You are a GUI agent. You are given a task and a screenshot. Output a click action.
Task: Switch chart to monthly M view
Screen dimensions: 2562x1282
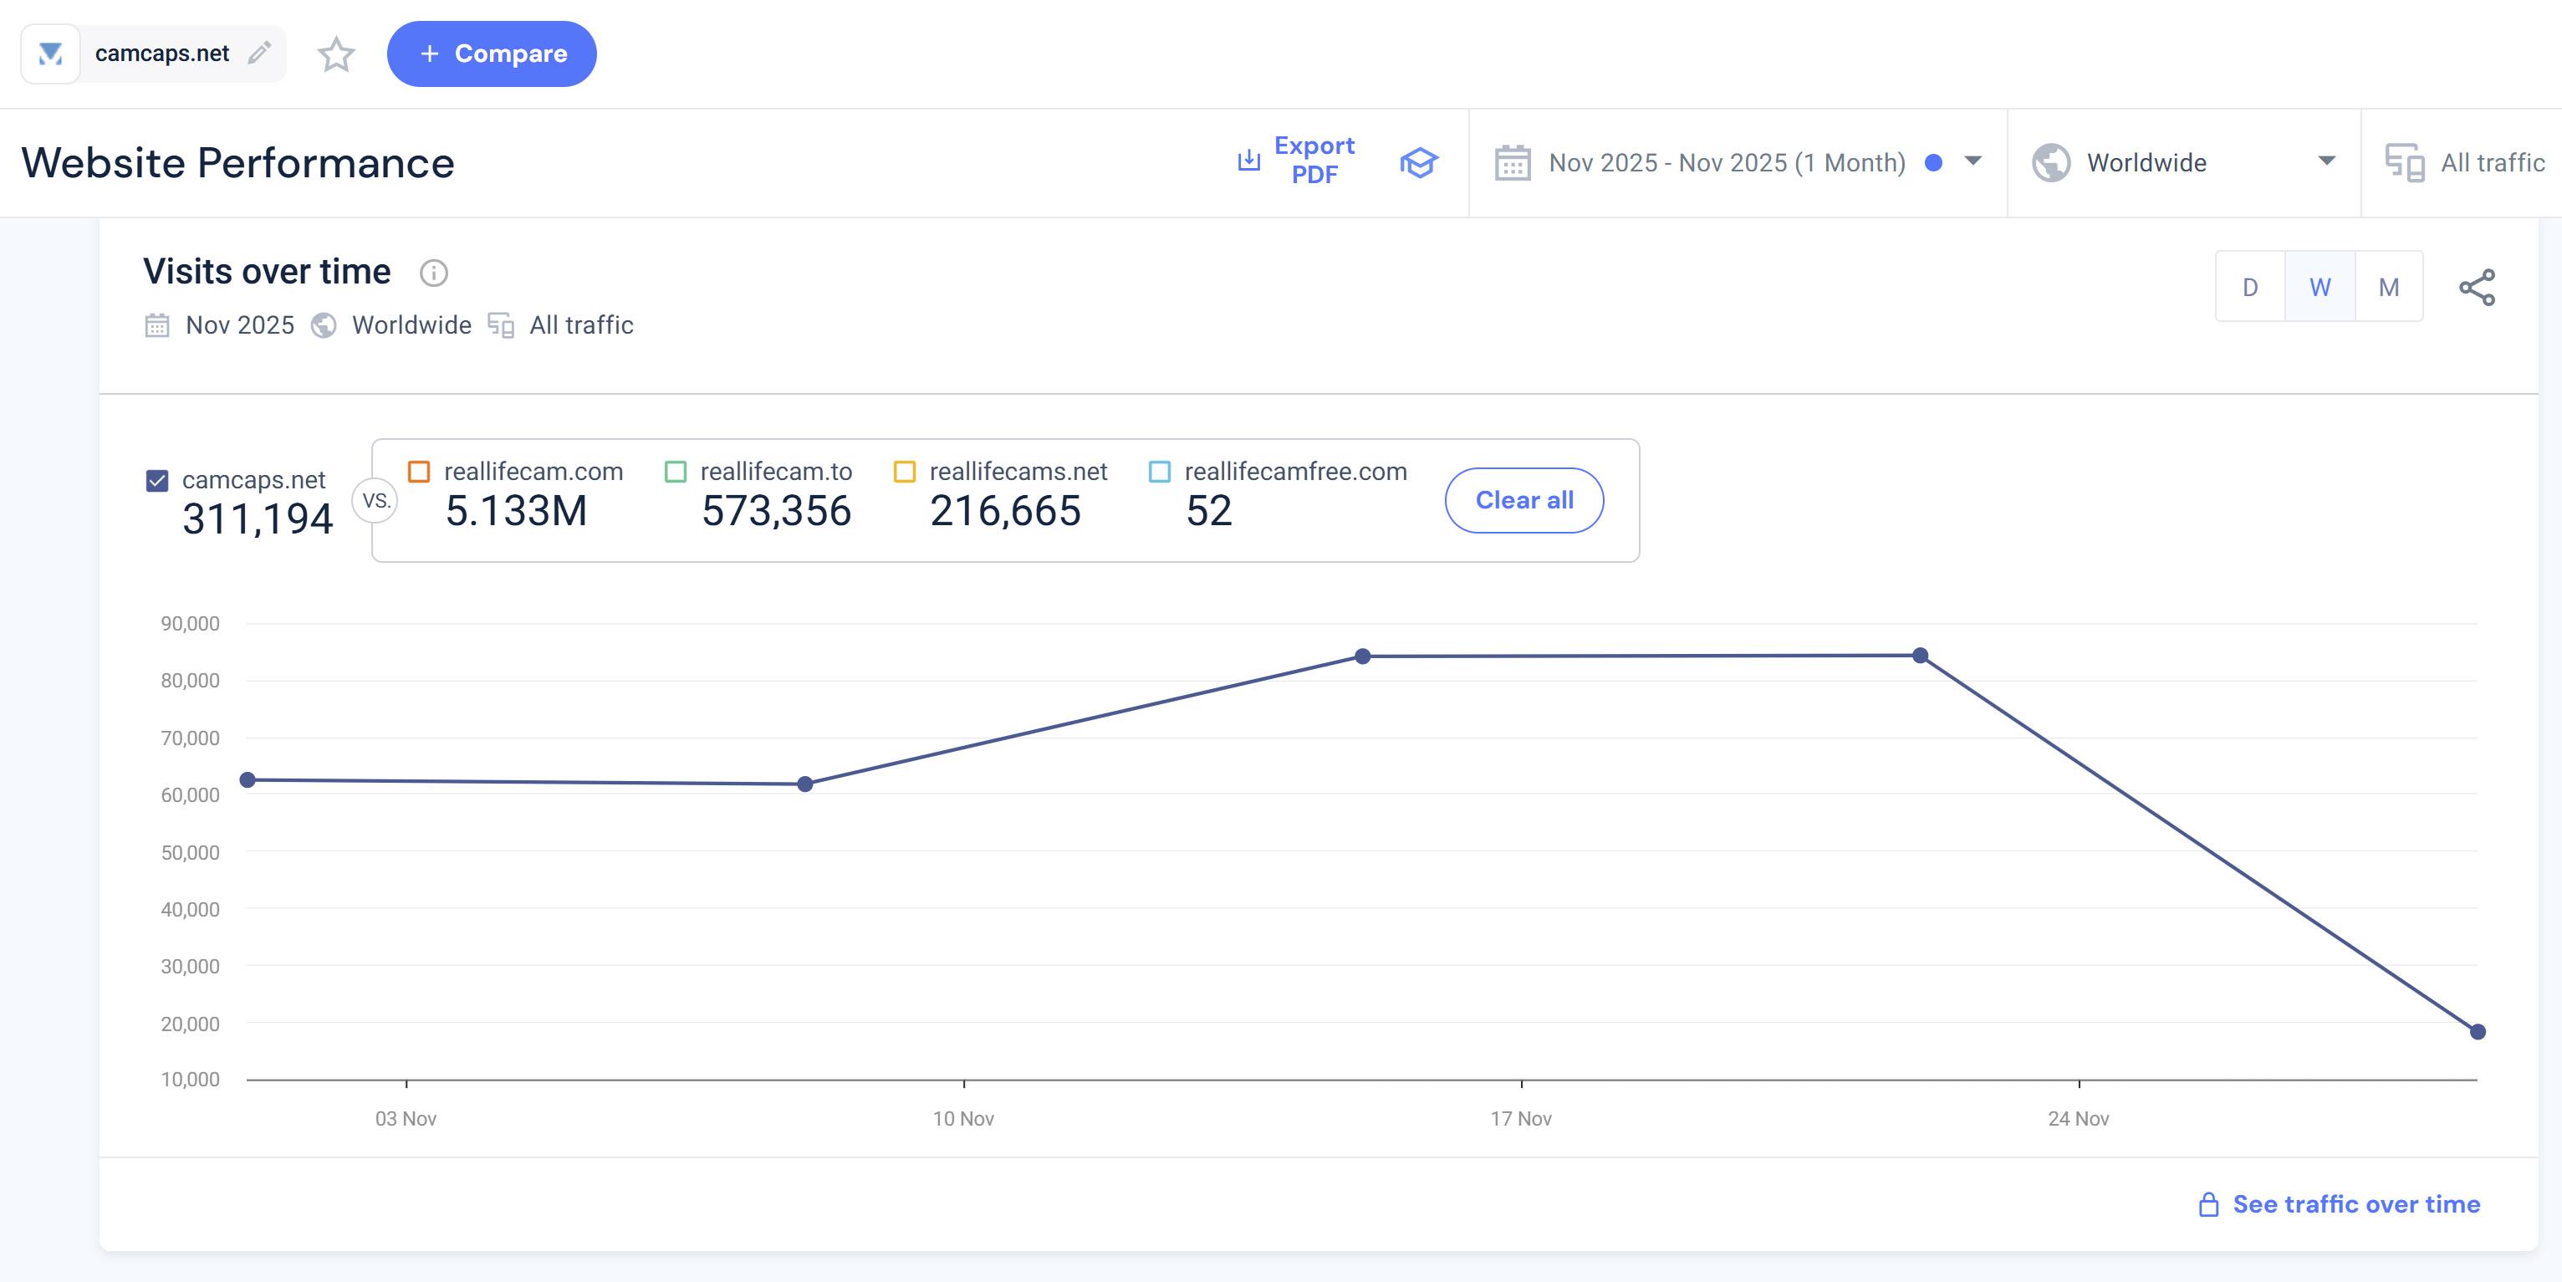2388,288
